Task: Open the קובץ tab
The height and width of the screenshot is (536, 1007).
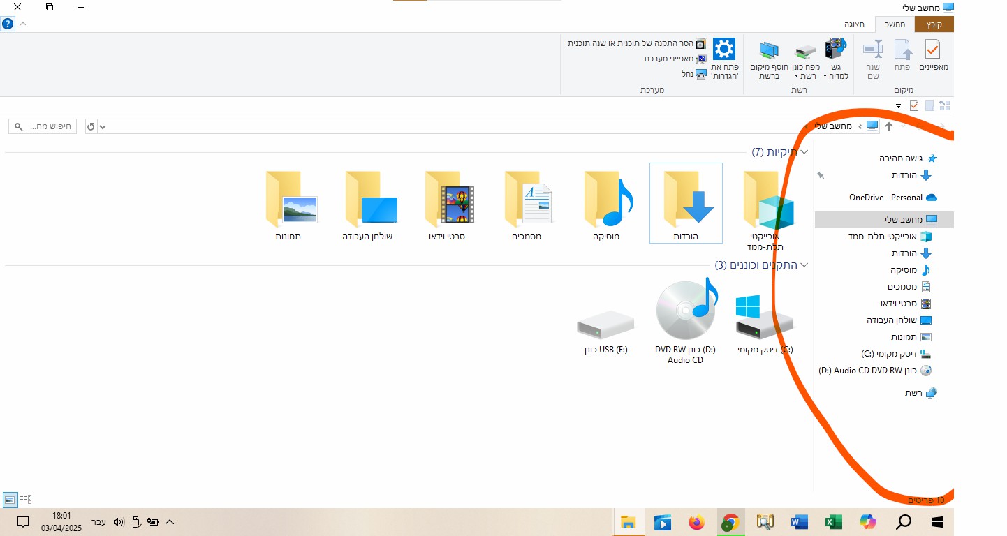Action: coord(934,24)
